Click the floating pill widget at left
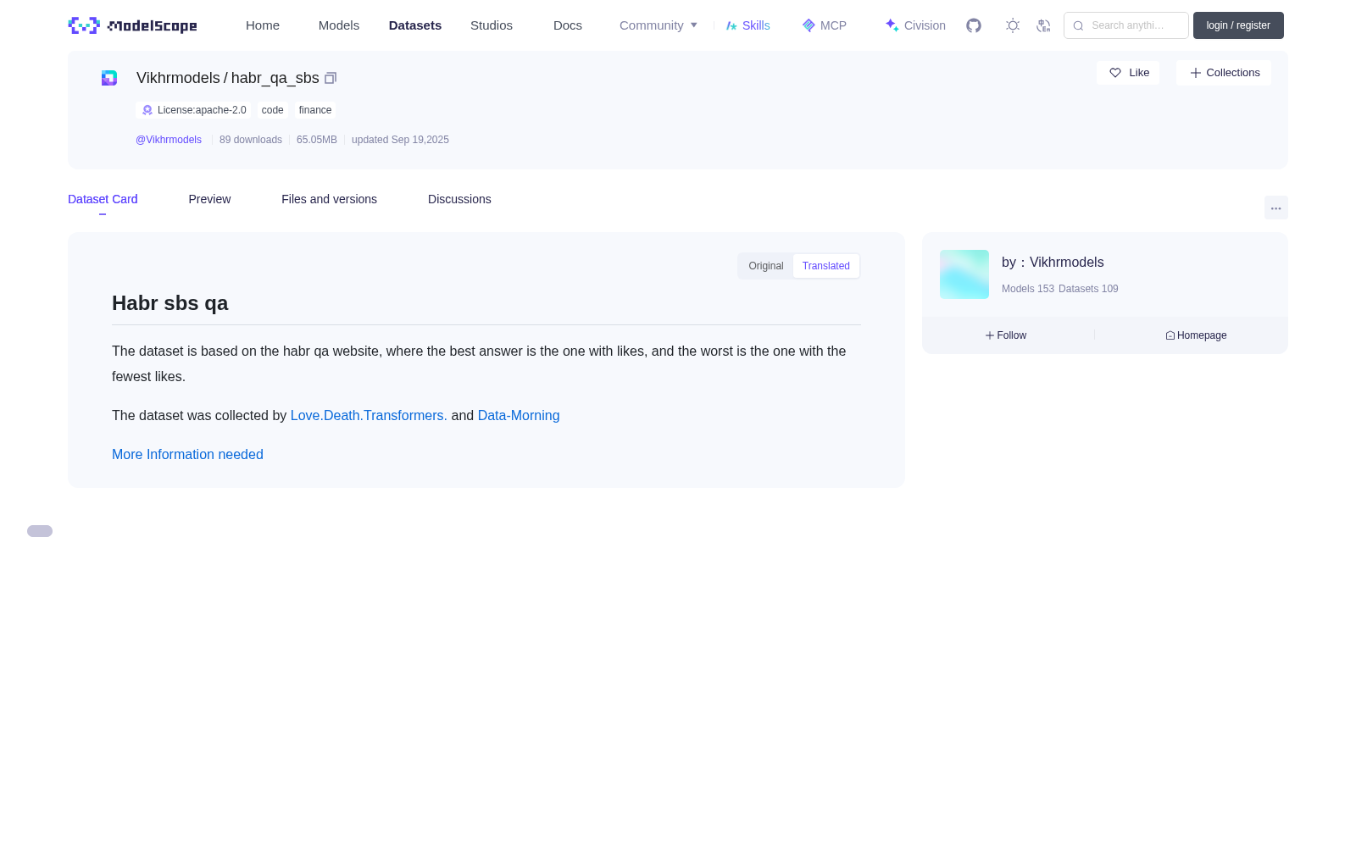 (x=40, y=531)
